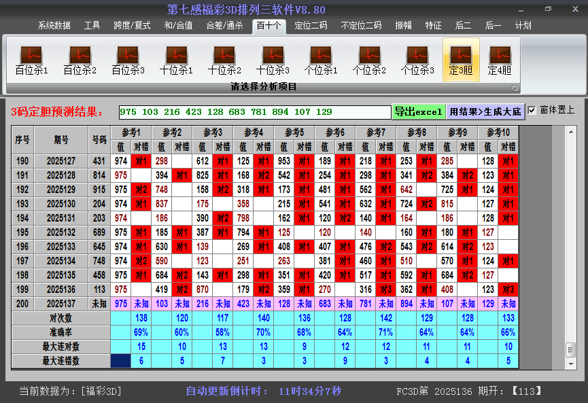Click the 导出excel button

pos(419,111)
